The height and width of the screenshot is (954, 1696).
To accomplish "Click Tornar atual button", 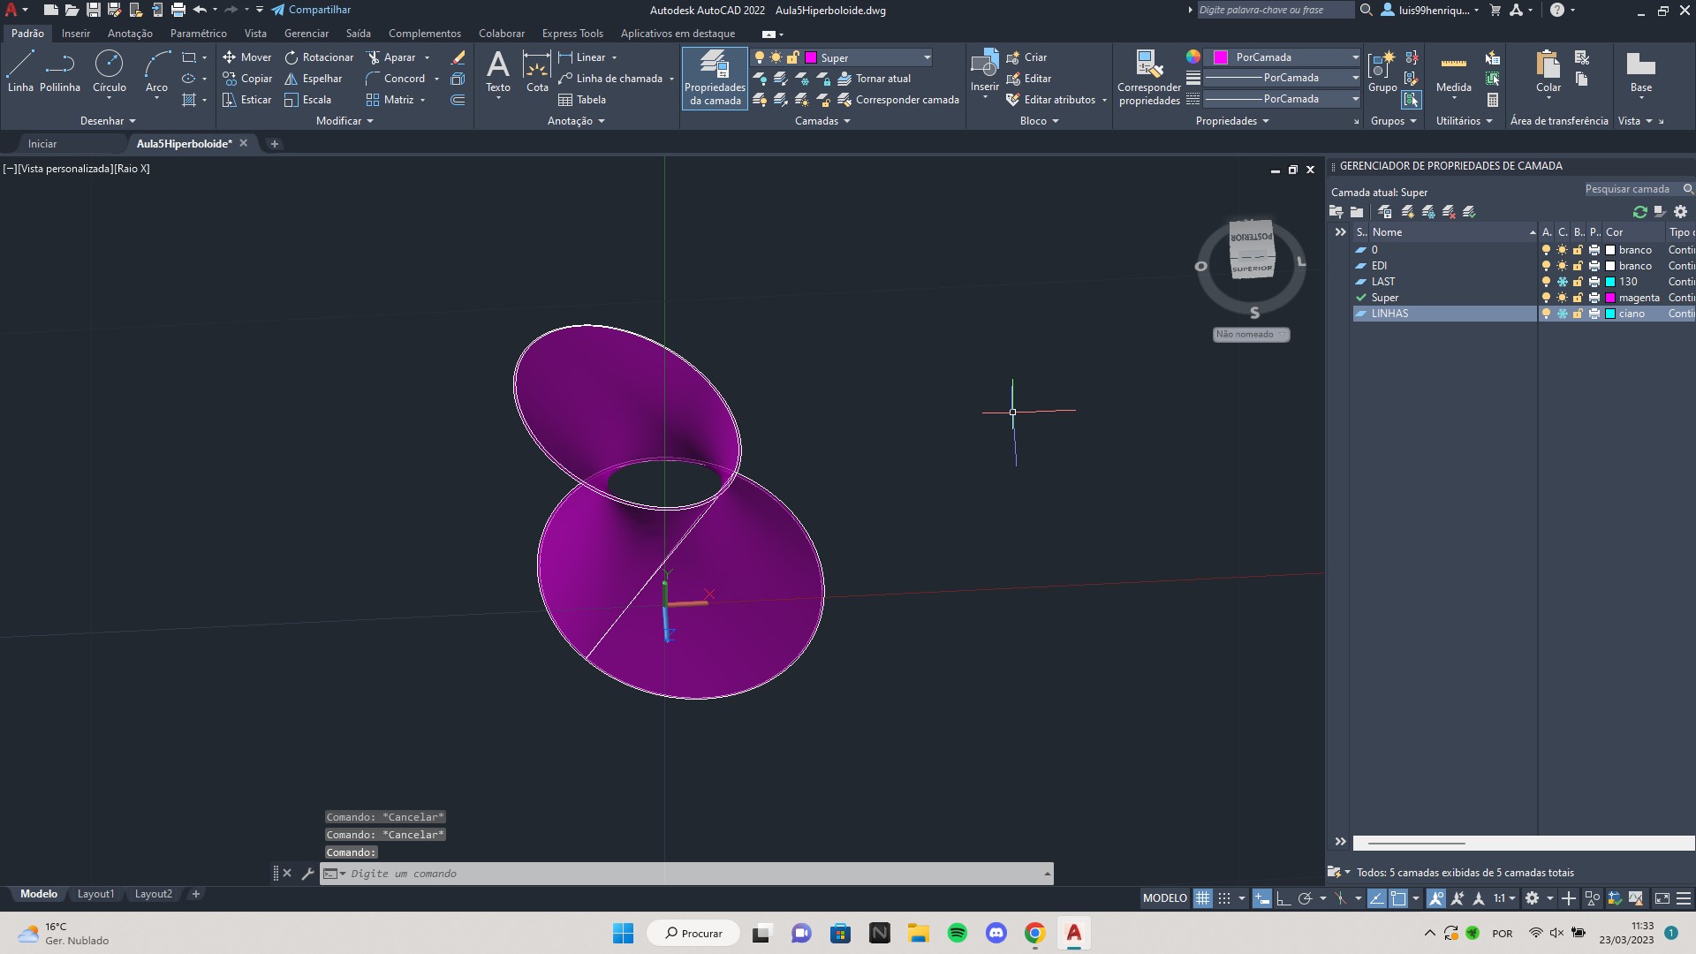I will point(874,79).
